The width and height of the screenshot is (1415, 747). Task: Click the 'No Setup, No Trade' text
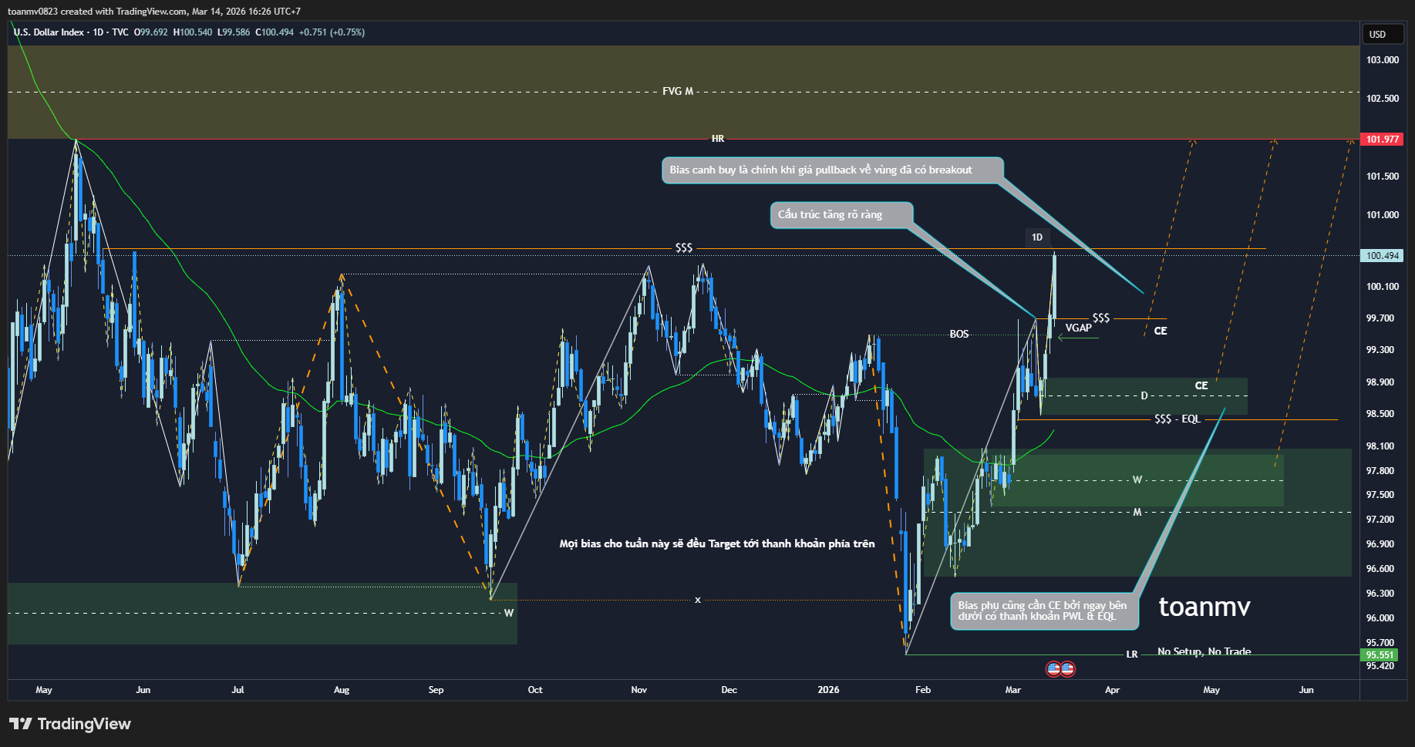pos(1204,651)
